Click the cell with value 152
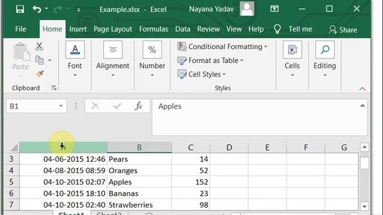Image resolution: width=383 pixels, height=215 pixels. tap(191, 182)
